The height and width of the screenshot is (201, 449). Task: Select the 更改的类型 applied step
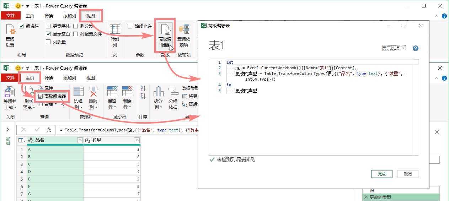pos(401,197)
